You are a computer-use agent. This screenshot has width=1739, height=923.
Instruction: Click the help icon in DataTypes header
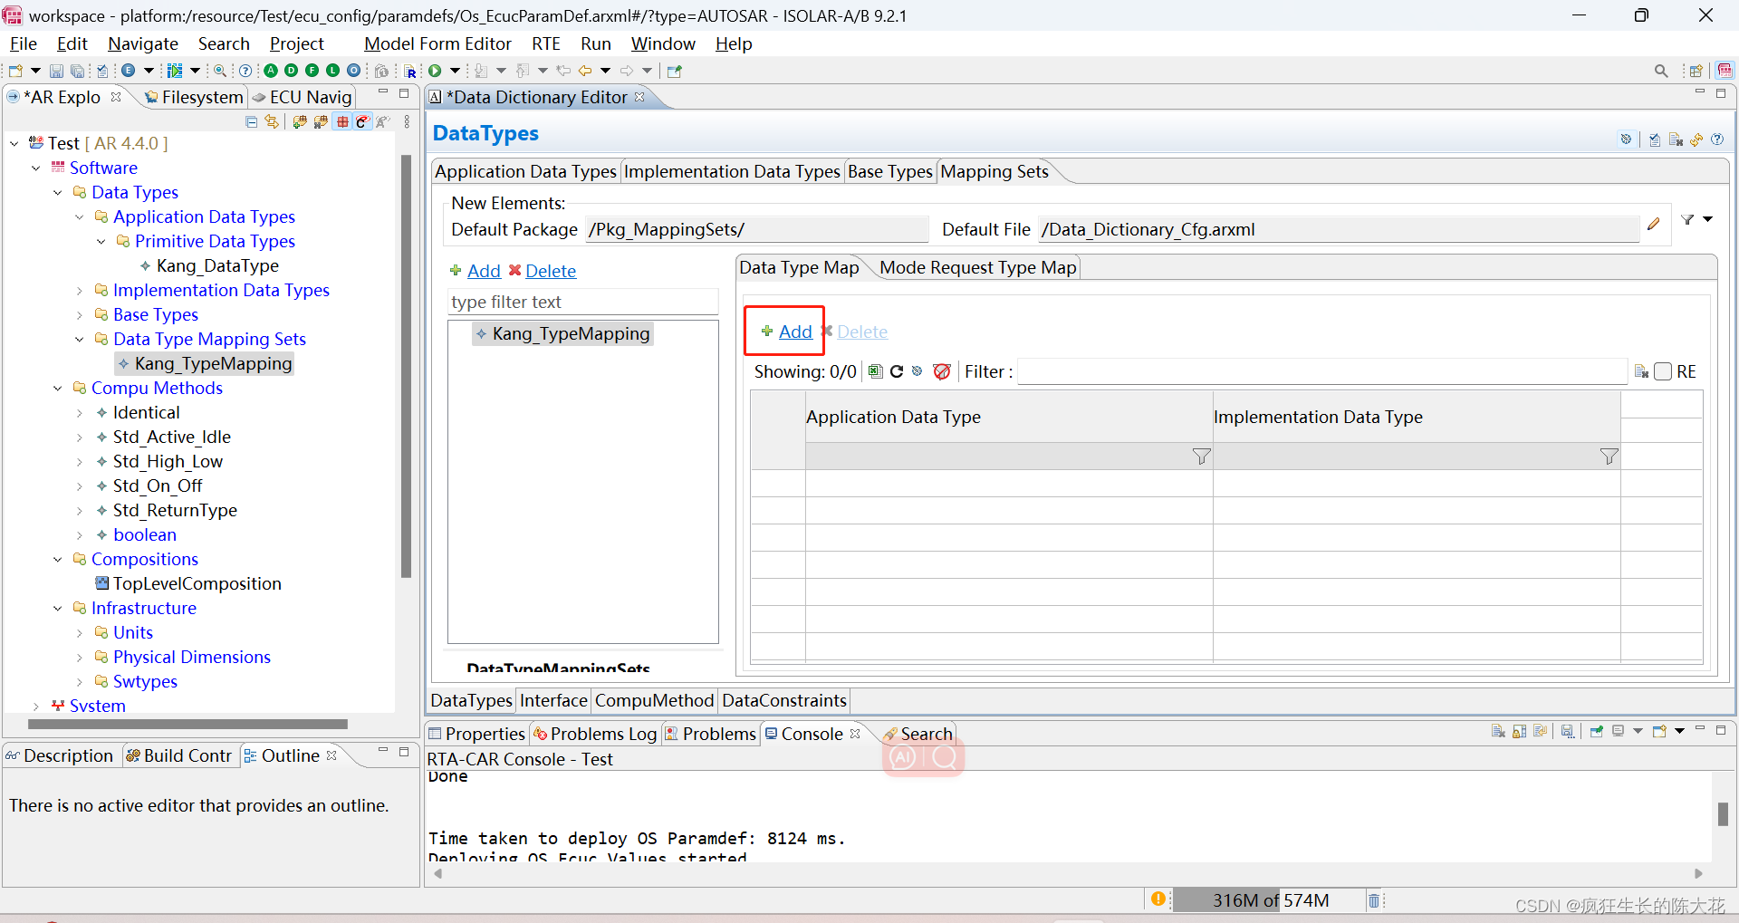[x=1717, y=139]
